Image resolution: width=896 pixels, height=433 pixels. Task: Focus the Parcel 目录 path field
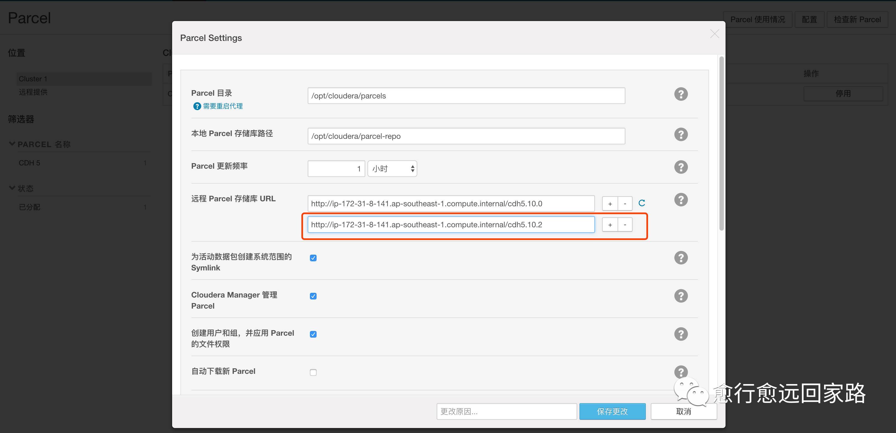(x=466, y=96)
